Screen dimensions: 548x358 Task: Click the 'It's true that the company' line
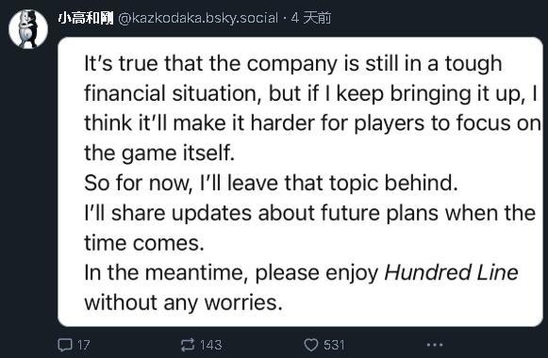pos(293,63)
